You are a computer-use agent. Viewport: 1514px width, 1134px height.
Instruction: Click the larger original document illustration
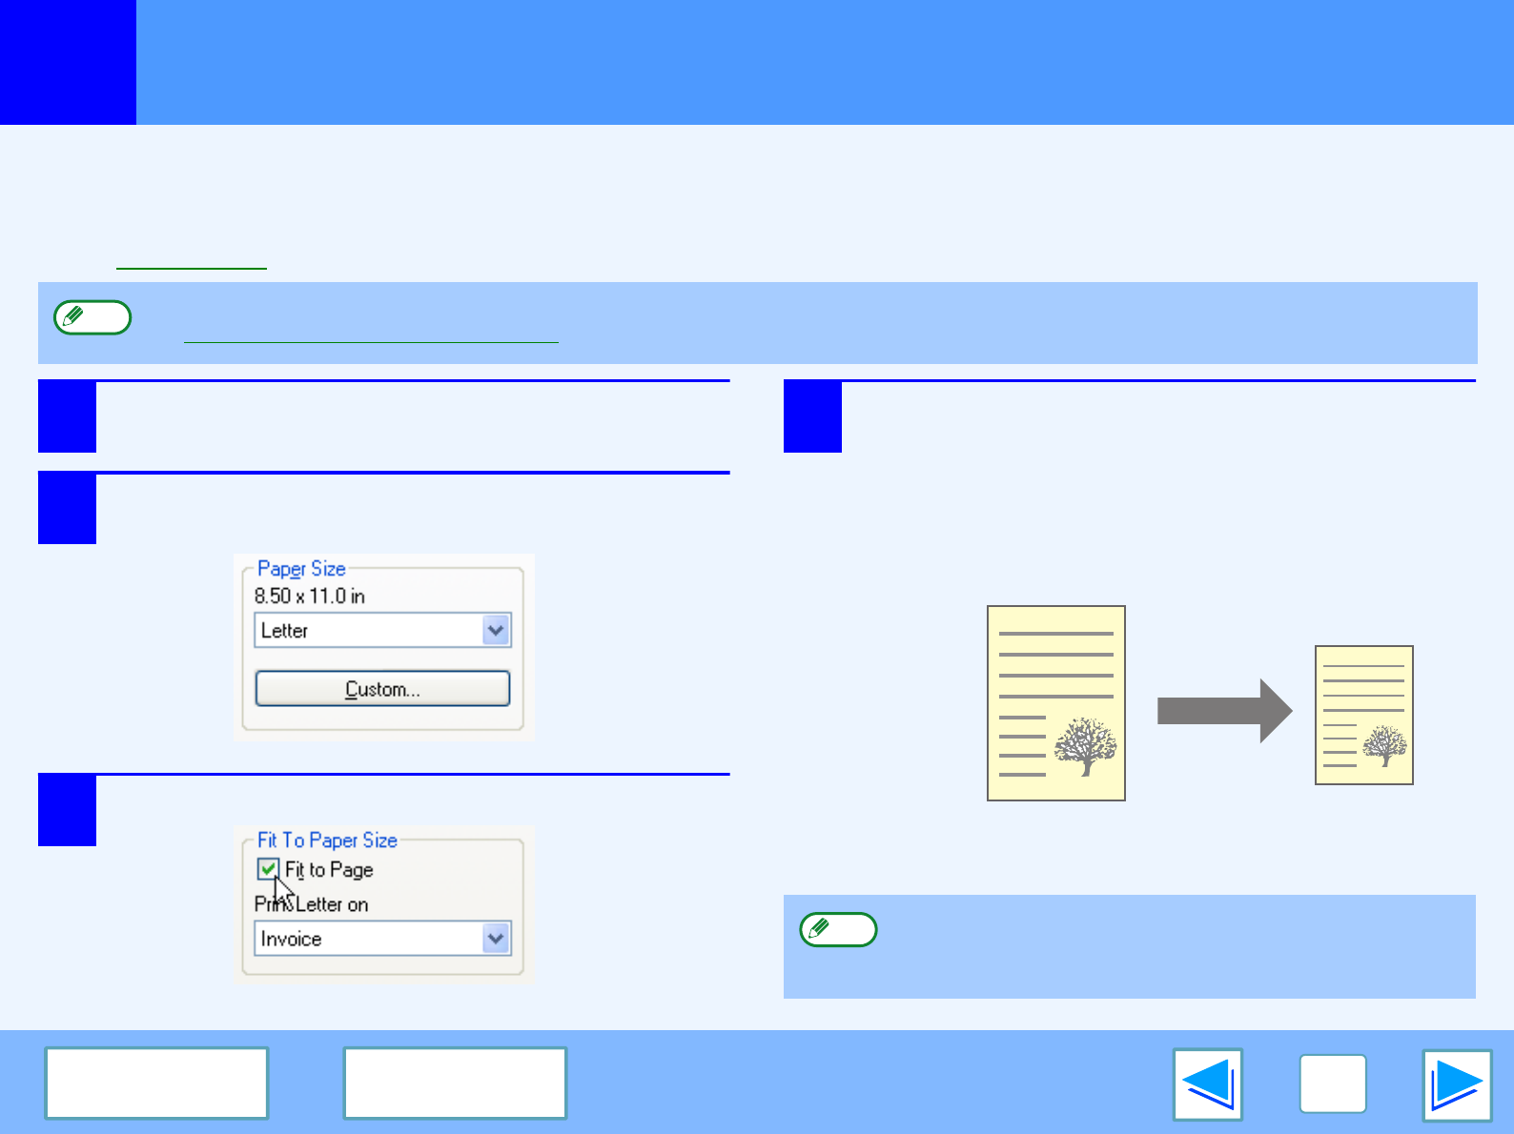(1055, 703)
